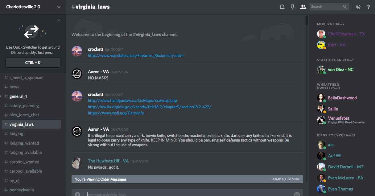Click the emoji picker in message box
This screenshot has width=375, height=196.
(x=297, y=194)
